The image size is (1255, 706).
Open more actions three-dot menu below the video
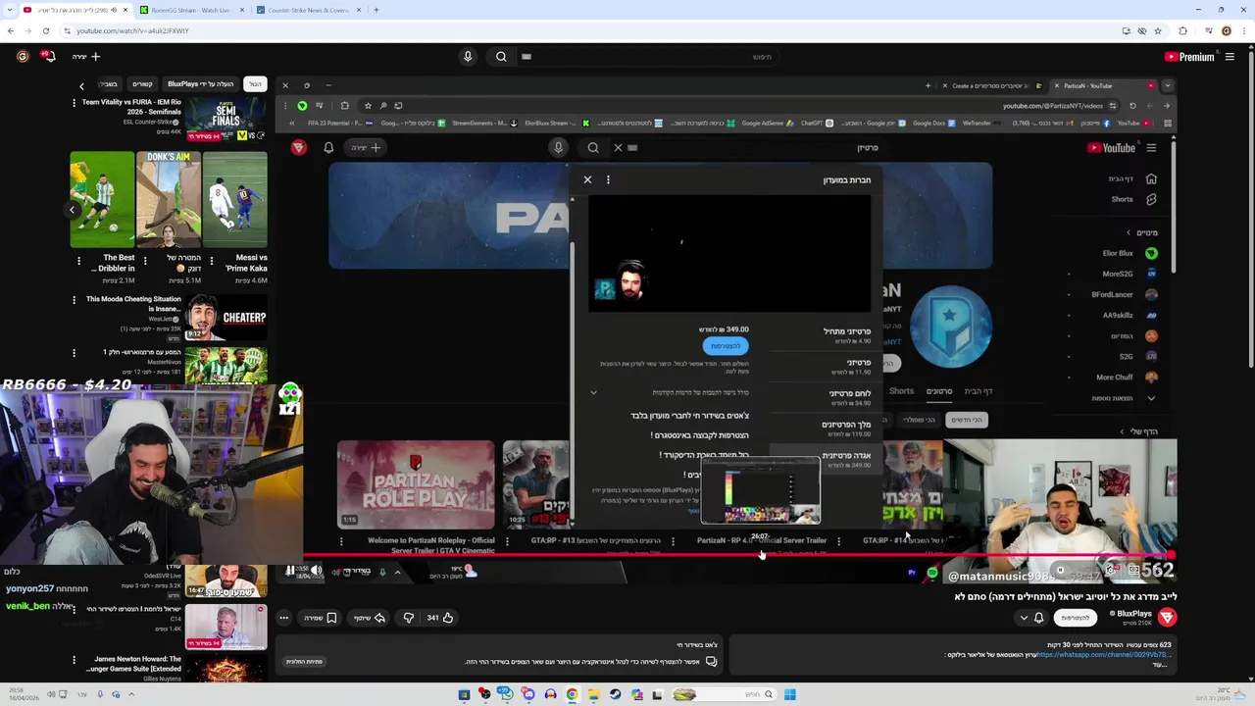[x=283, y=618]
